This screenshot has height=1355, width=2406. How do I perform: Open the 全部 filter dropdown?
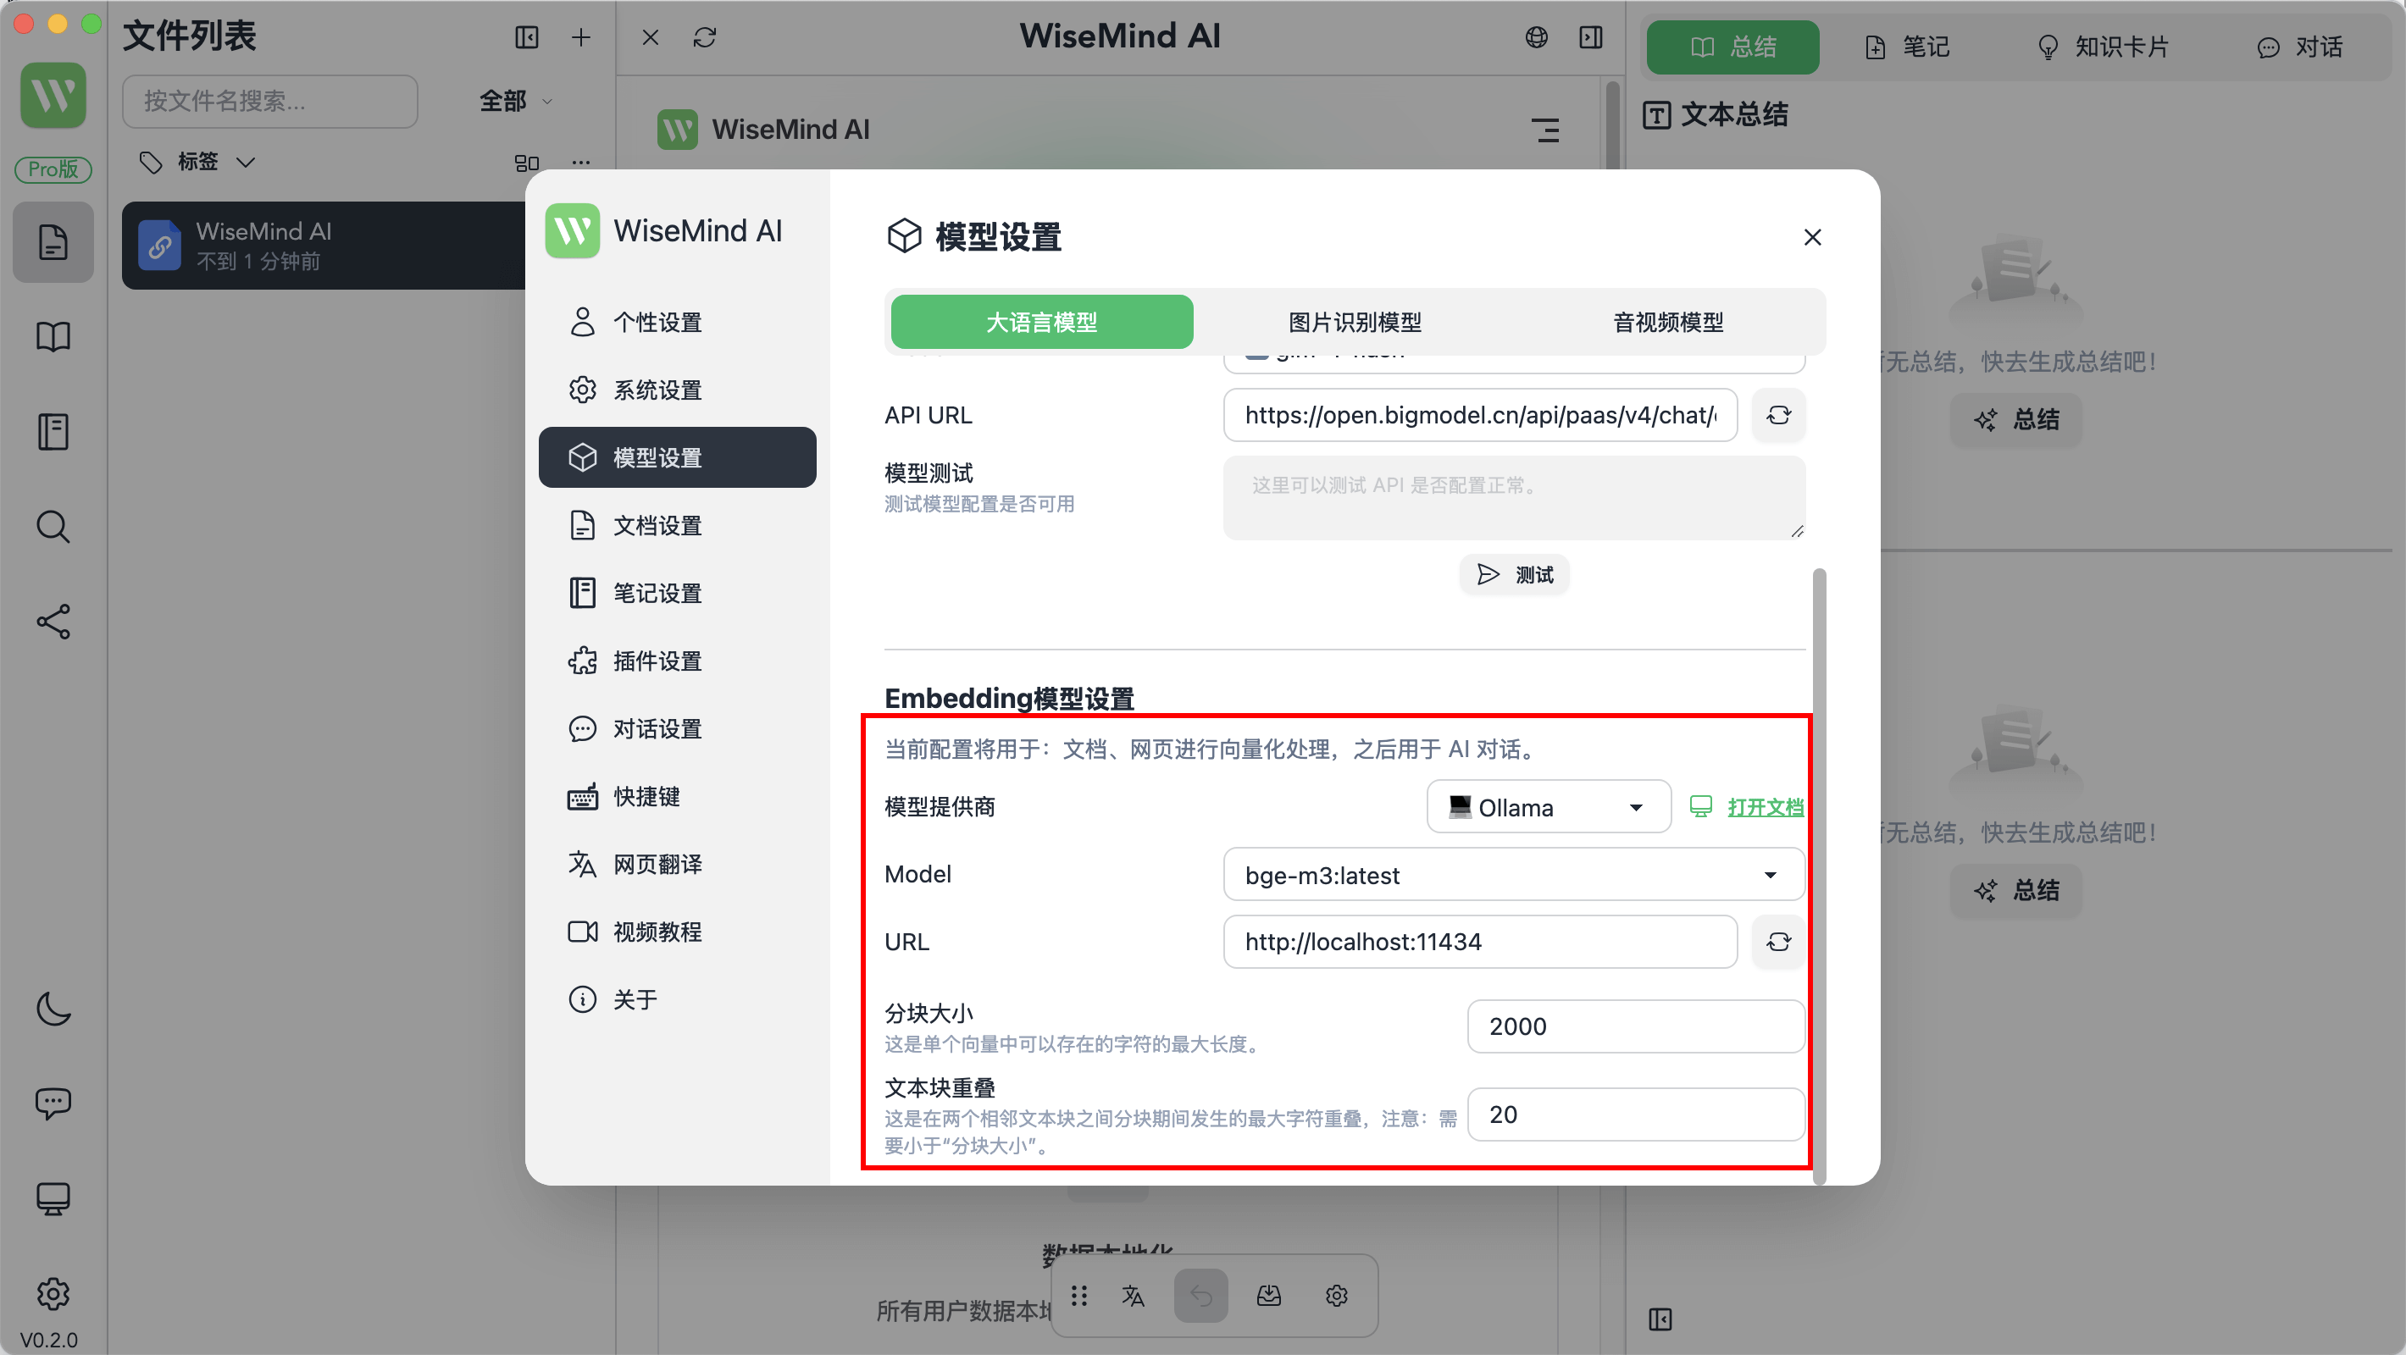[517, 101]
